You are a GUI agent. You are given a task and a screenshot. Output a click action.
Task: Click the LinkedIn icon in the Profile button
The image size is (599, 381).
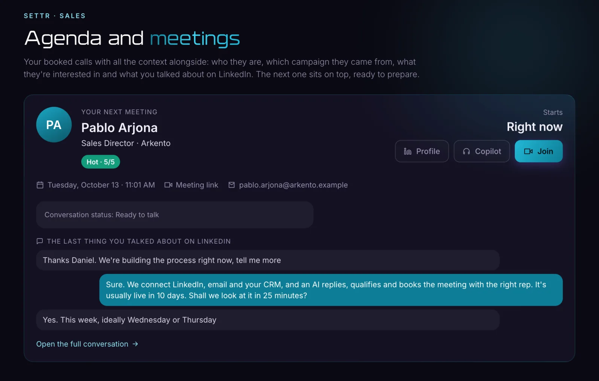[x=408, y=151]
